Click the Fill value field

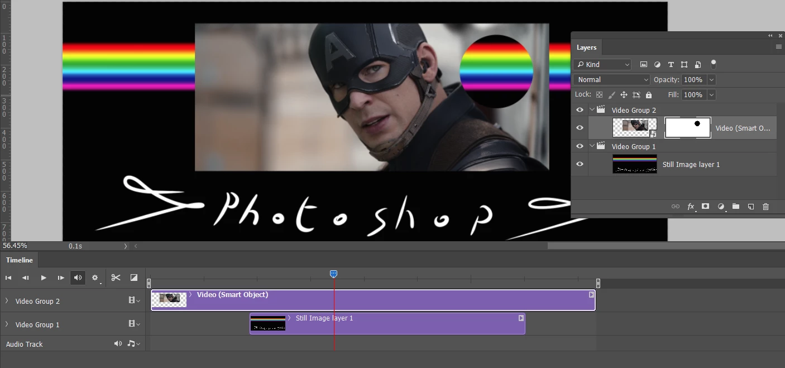click(x=694, y=95)
